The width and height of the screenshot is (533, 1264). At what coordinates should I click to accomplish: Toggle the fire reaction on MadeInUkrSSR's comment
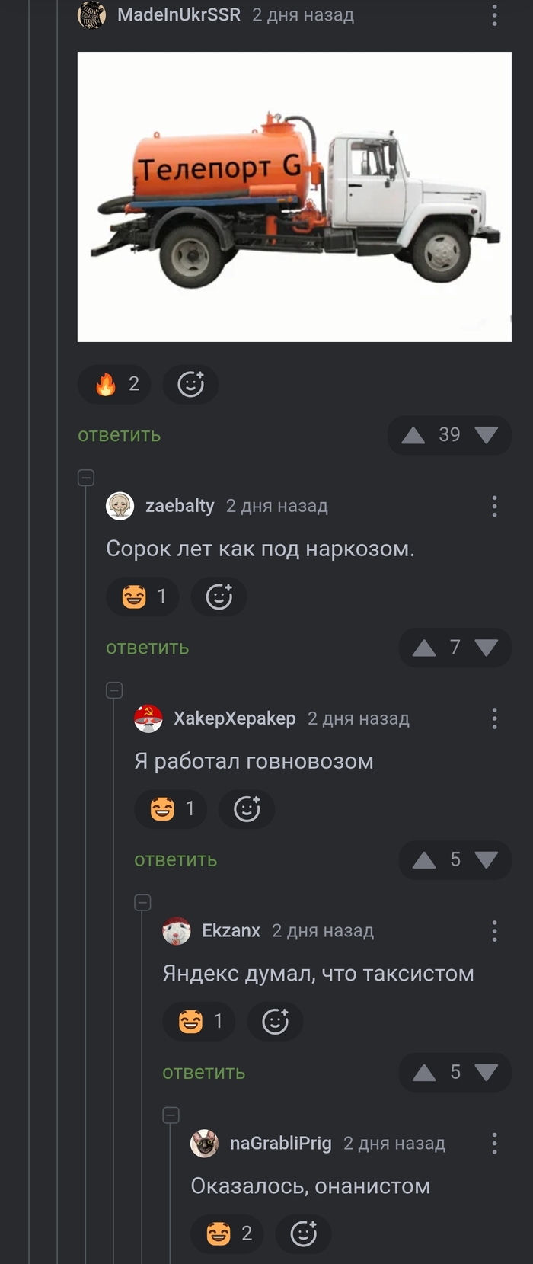point(114,384)
